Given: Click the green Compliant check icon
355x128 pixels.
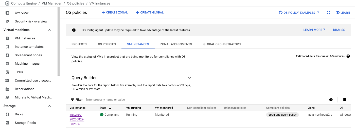Looking at the screenshot, I should click(x=102, y=115).
